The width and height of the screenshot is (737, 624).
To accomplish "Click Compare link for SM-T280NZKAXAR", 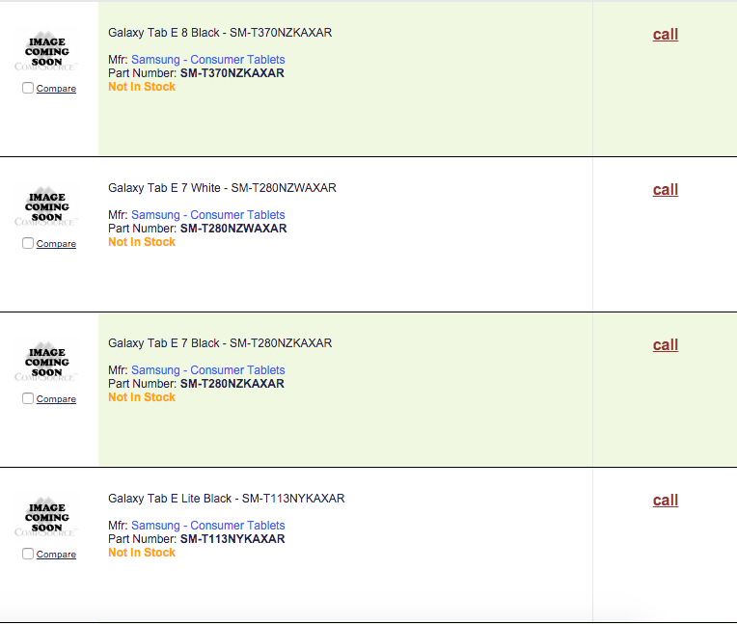I will tap(56, 399).
